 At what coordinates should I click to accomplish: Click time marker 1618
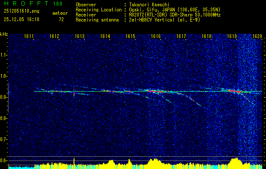pos(207,36)
